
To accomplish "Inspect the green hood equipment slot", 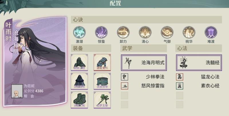I will pos(79,62).
